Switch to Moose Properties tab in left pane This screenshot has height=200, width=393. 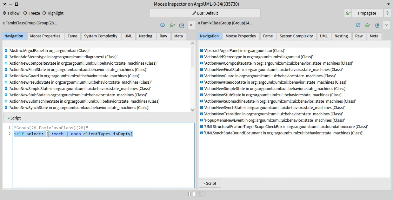(45, 36)
